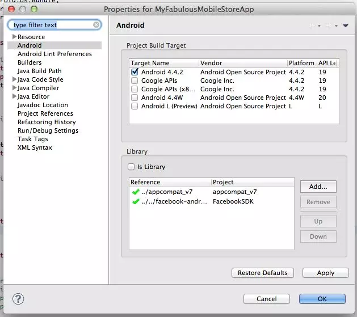Click the back navigation arrow icon
The width and height of the screenshot is (357, 317).
(x=312, y=26)
